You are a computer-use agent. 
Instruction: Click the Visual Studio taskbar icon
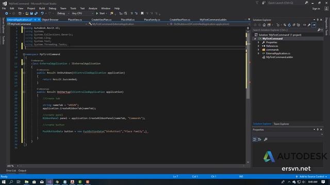click(x=49, y=182)
